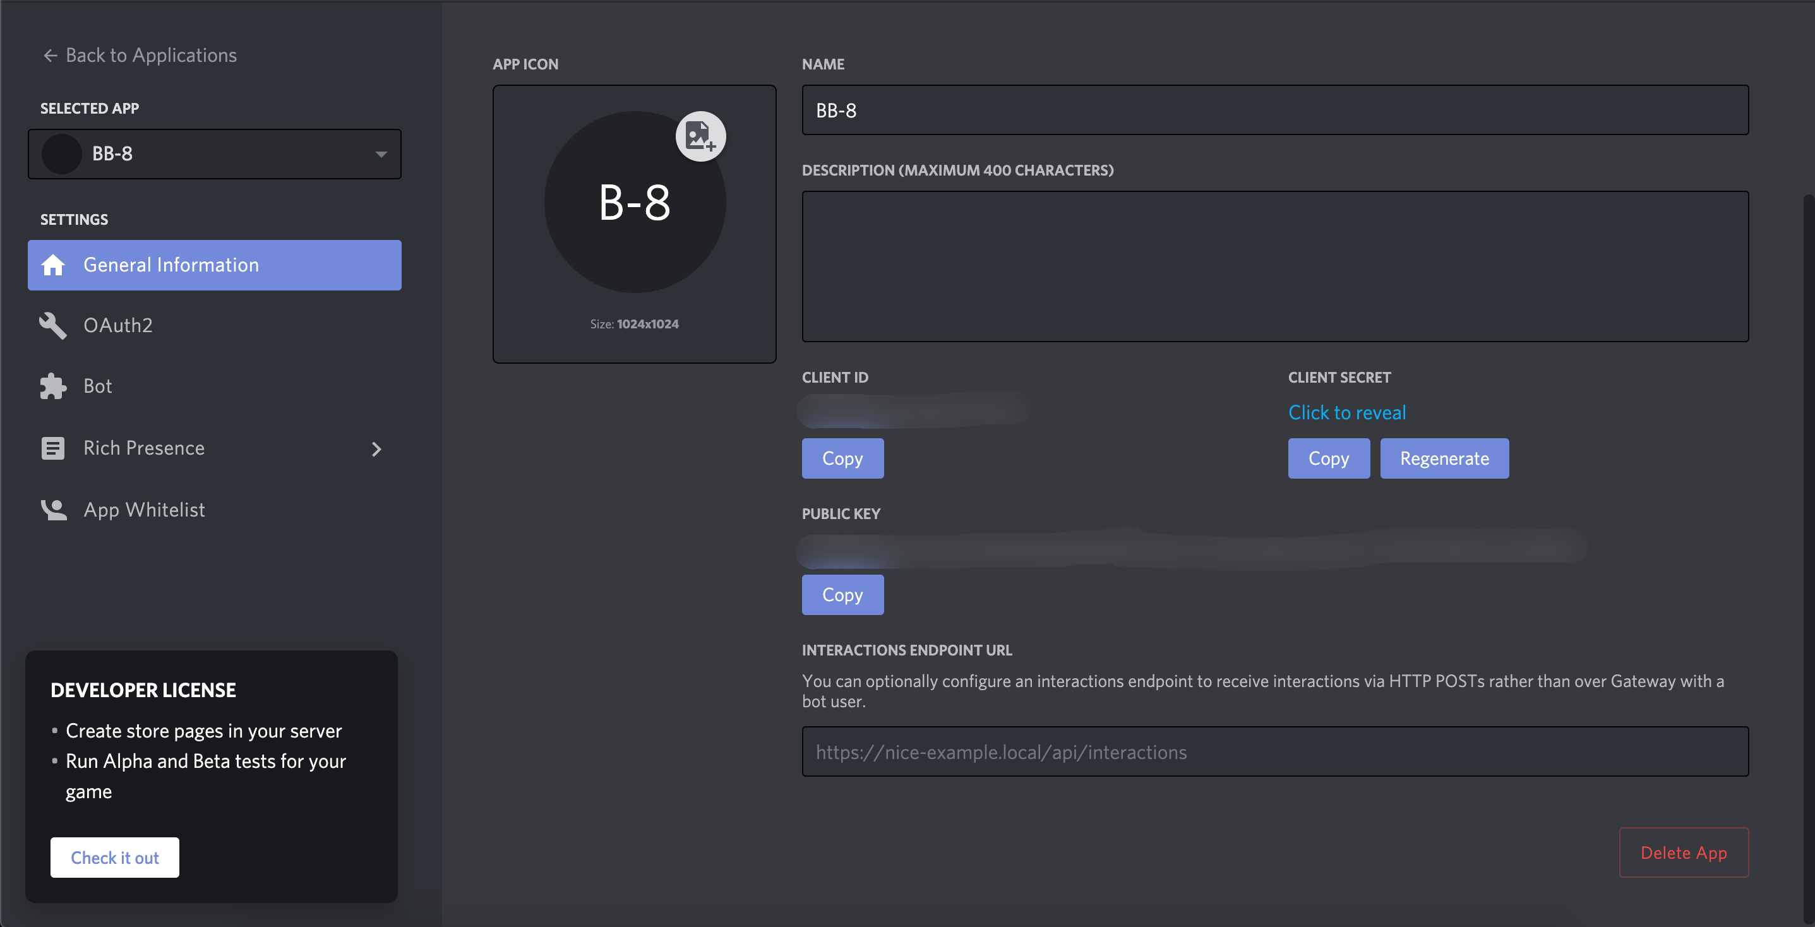Click the PUBLIC KEY label
Image resolution: width=1815 pixels, height=927 pixels.
[x=841, y=513]
